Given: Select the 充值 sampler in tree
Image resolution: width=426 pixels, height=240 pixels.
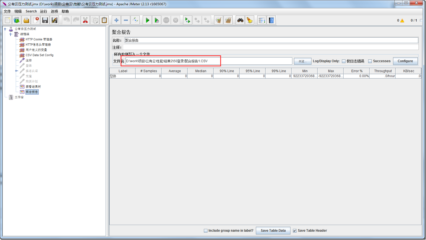Looking at the screenshot, I should (x=29, y=76).
